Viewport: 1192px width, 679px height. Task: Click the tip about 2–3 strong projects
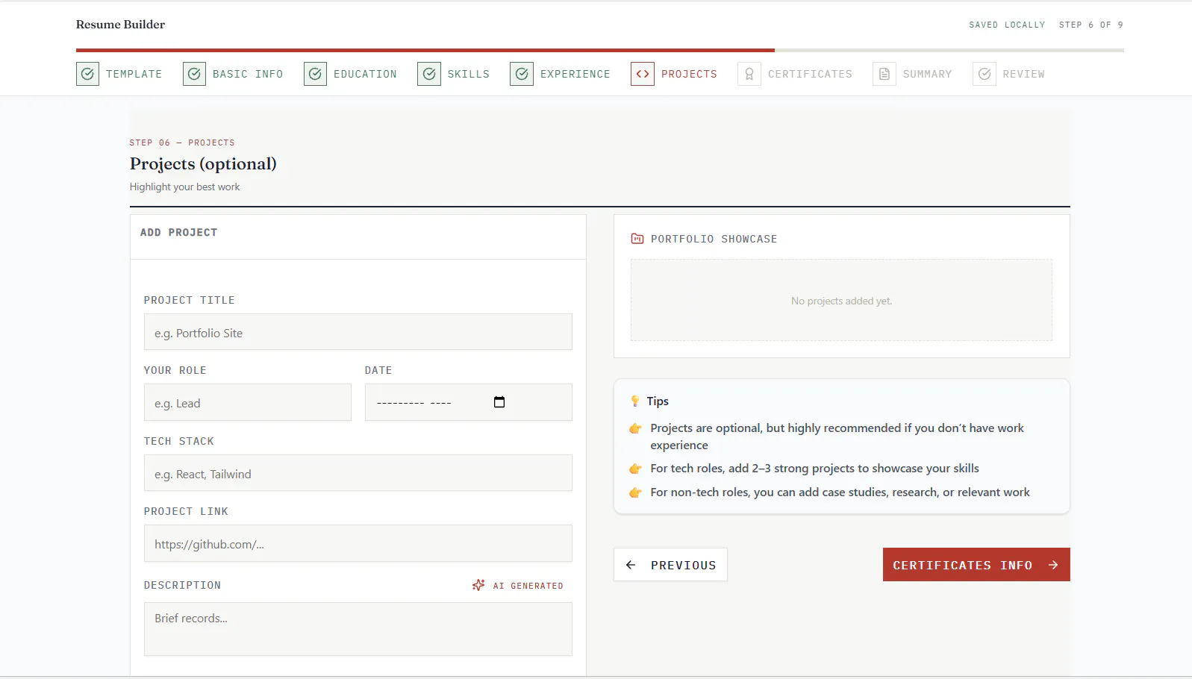click(x=814, y=469)
